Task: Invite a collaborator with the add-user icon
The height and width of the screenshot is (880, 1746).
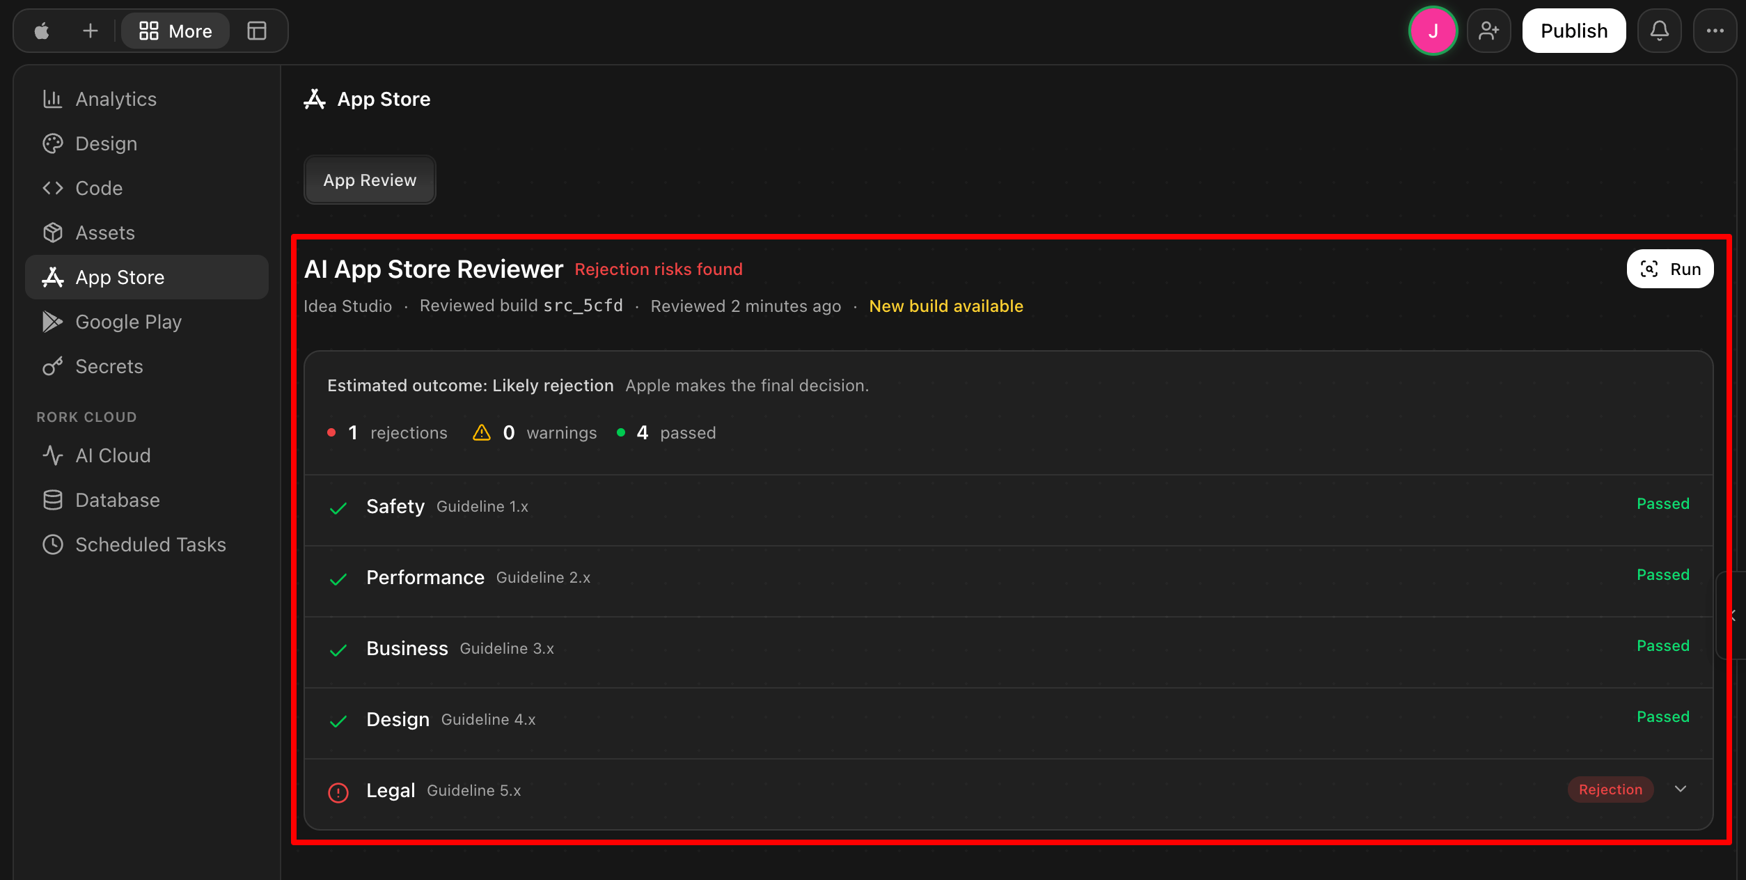Action: 1488,31
